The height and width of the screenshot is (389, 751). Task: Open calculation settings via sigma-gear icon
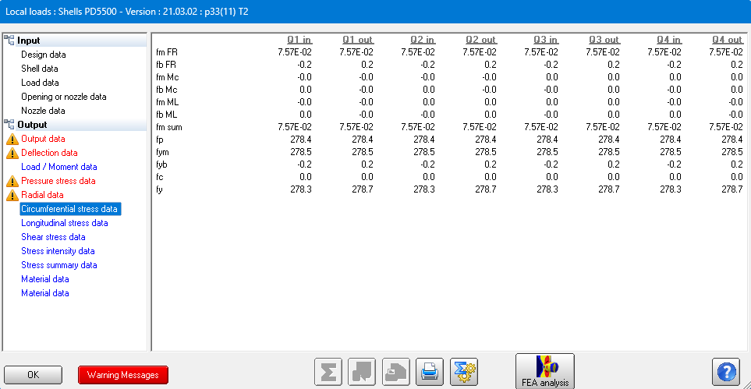463,372
